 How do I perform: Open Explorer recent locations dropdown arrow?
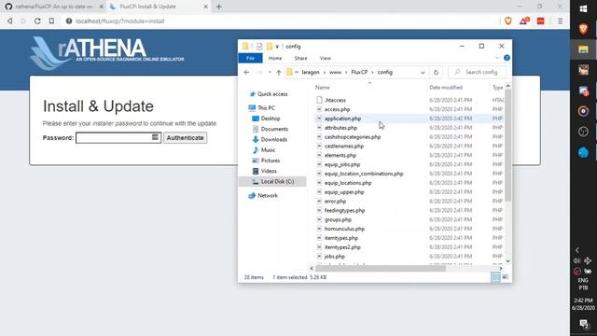[x=270, y=72]
